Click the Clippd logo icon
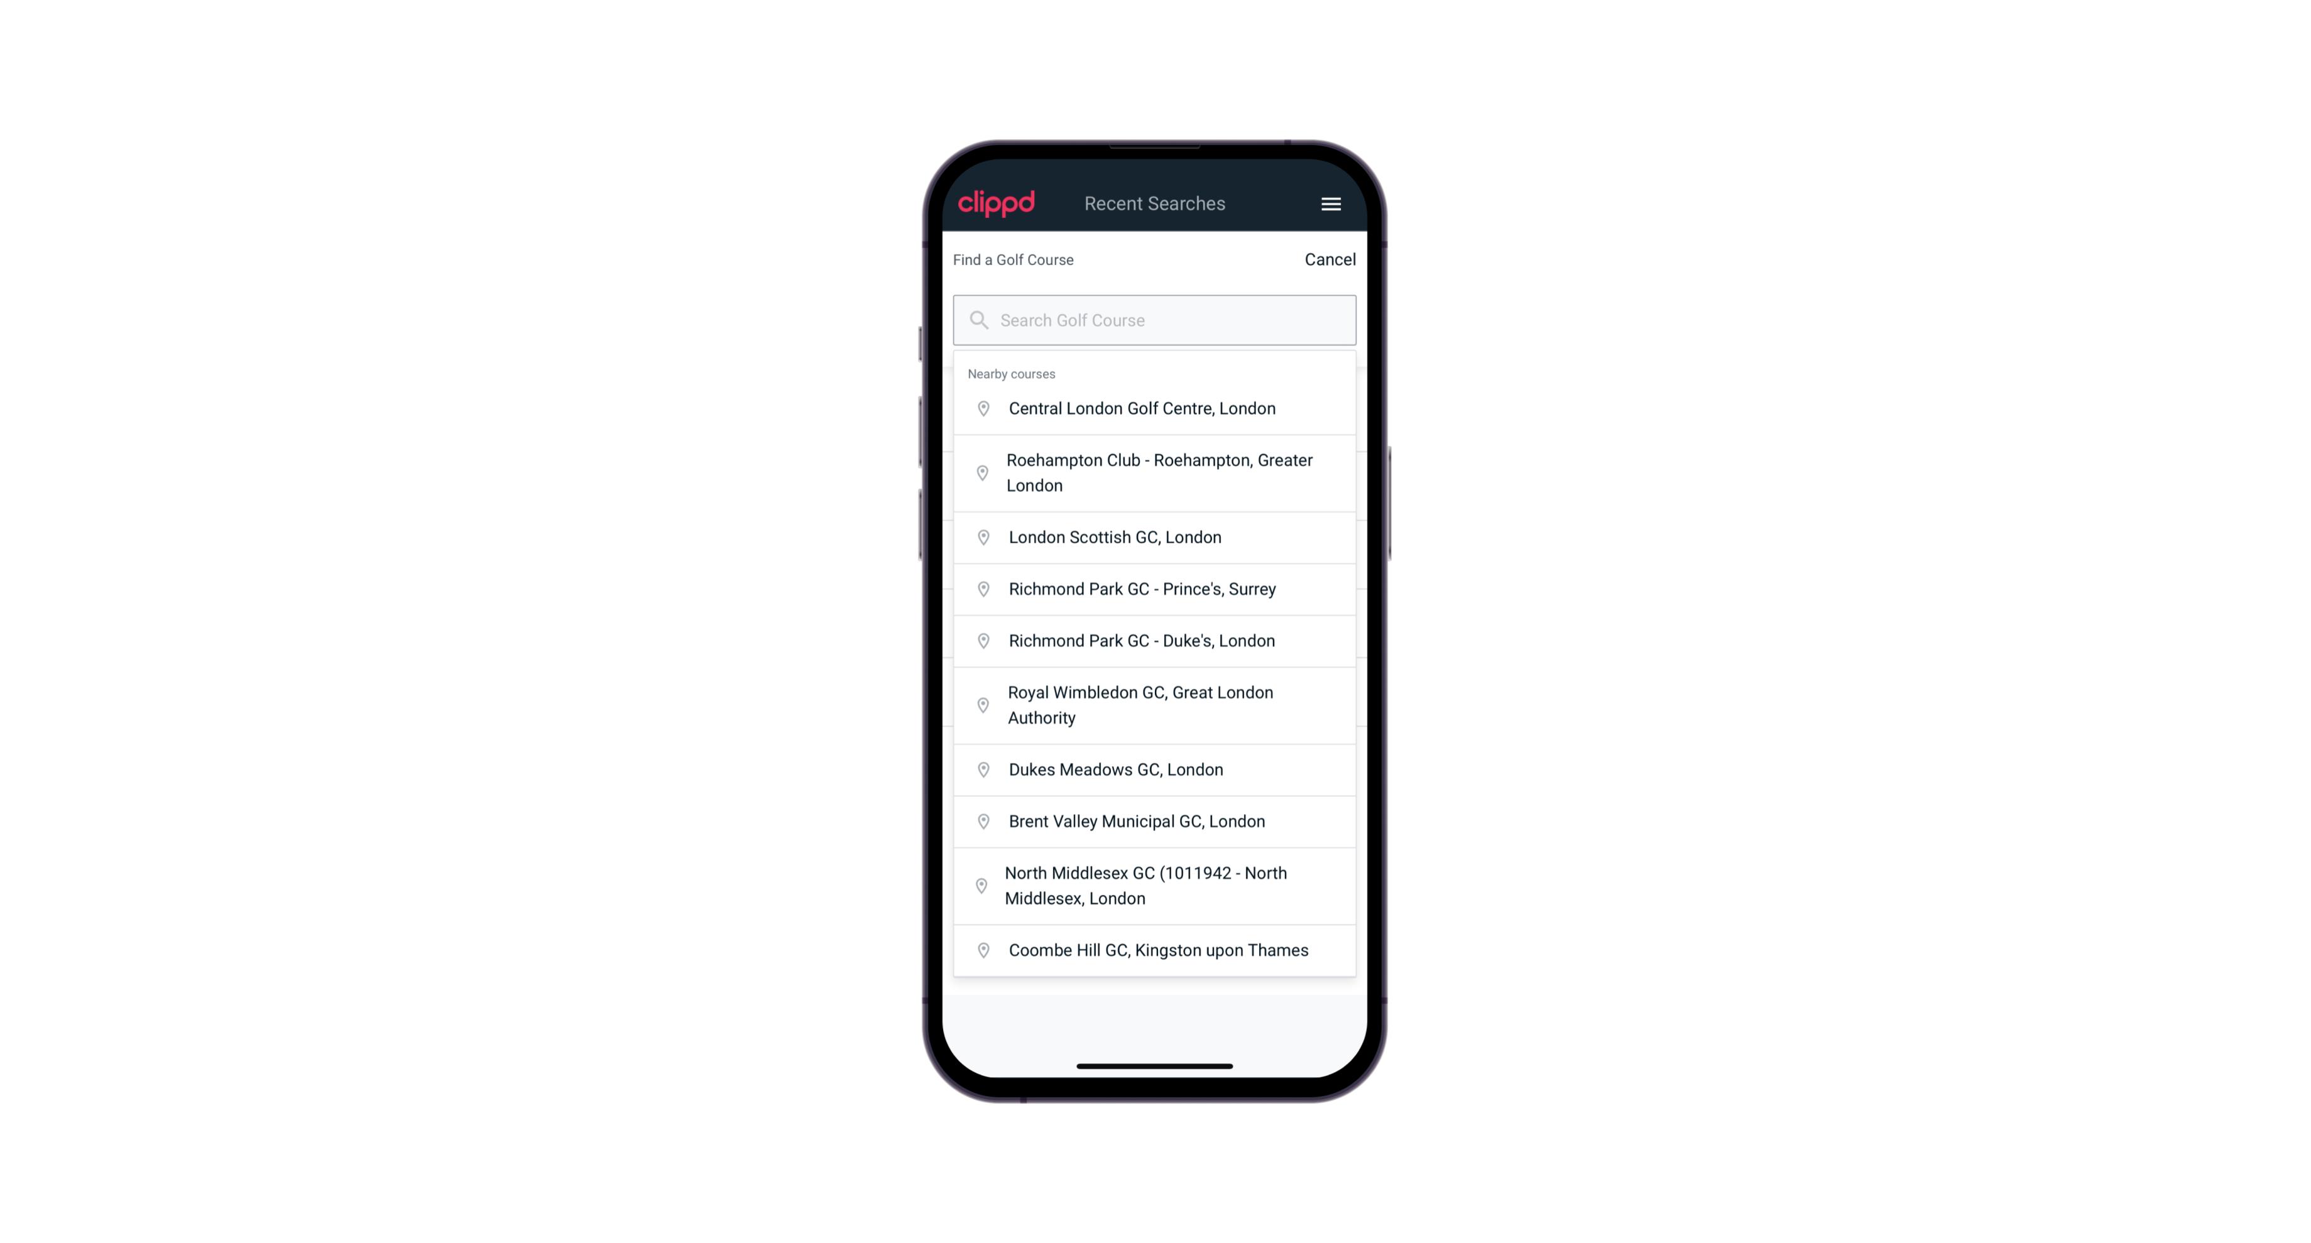The height and width of the screenshot is (1243, 2311). click(x=997, y=204)
